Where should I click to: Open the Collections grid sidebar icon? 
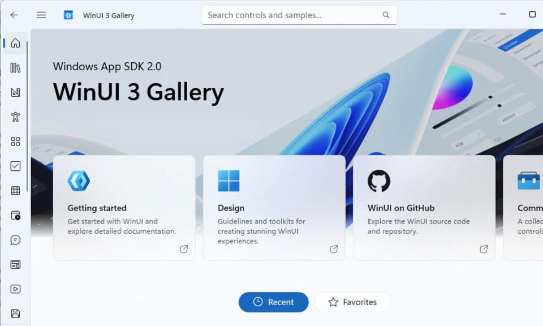(15, 191)
